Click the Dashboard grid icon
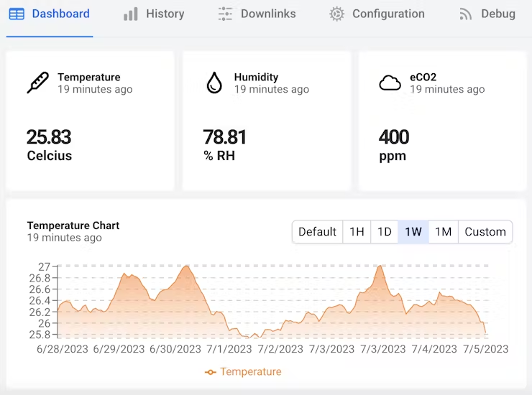The height and width of the screenshot is (395, 532). (x=17, y=14)
